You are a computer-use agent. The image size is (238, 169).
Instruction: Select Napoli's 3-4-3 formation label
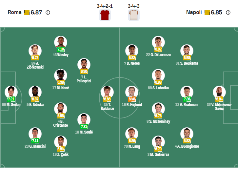click(x=133, y=6)
